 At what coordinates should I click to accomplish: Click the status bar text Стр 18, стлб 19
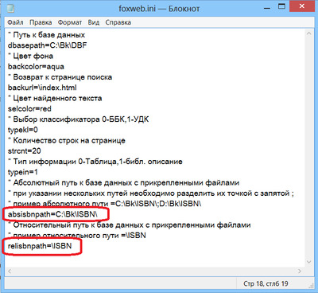point(266,283)
